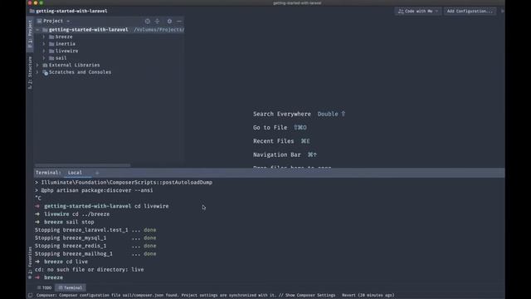The image size is (531, 299).
Task: Click terminal line 'getting-started-with-laravel cd livewire'
Action: [x=101, y=206]
